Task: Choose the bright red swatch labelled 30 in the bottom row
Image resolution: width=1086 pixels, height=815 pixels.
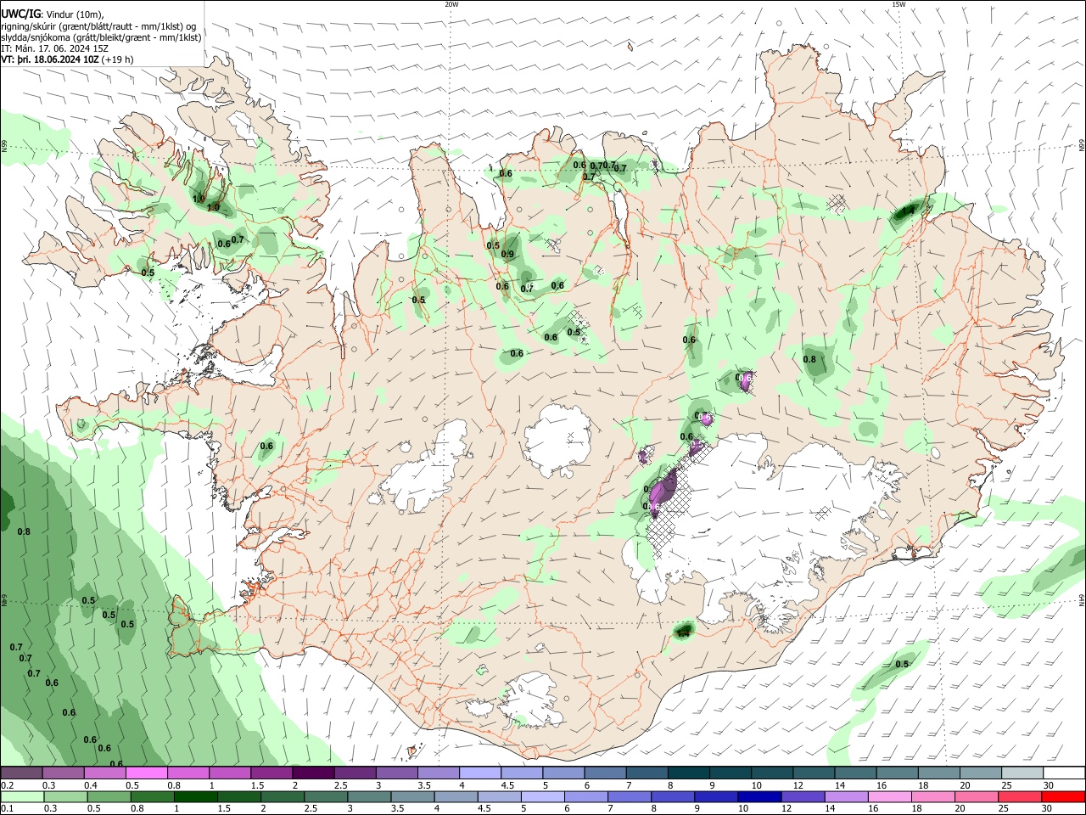Action: pos(1063,797)
